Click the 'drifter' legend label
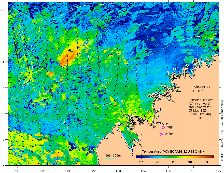224x173 pixels. click(x=169, y=134)
